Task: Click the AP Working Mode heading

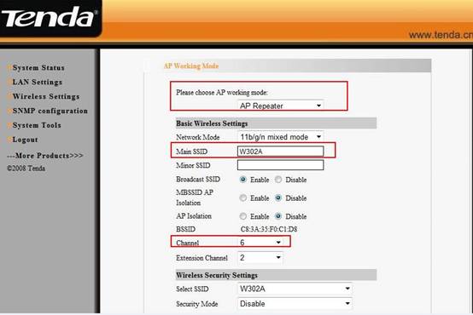Action: click(x=191, y=66)
